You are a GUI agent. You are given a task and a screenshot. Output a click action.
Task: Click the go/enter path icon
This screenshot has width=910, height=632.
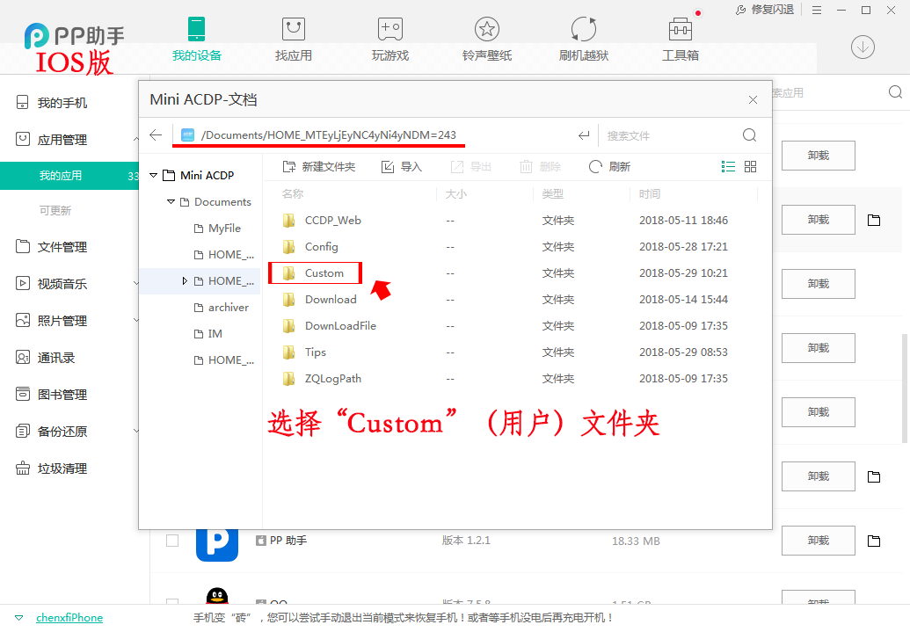pos(584,135)
